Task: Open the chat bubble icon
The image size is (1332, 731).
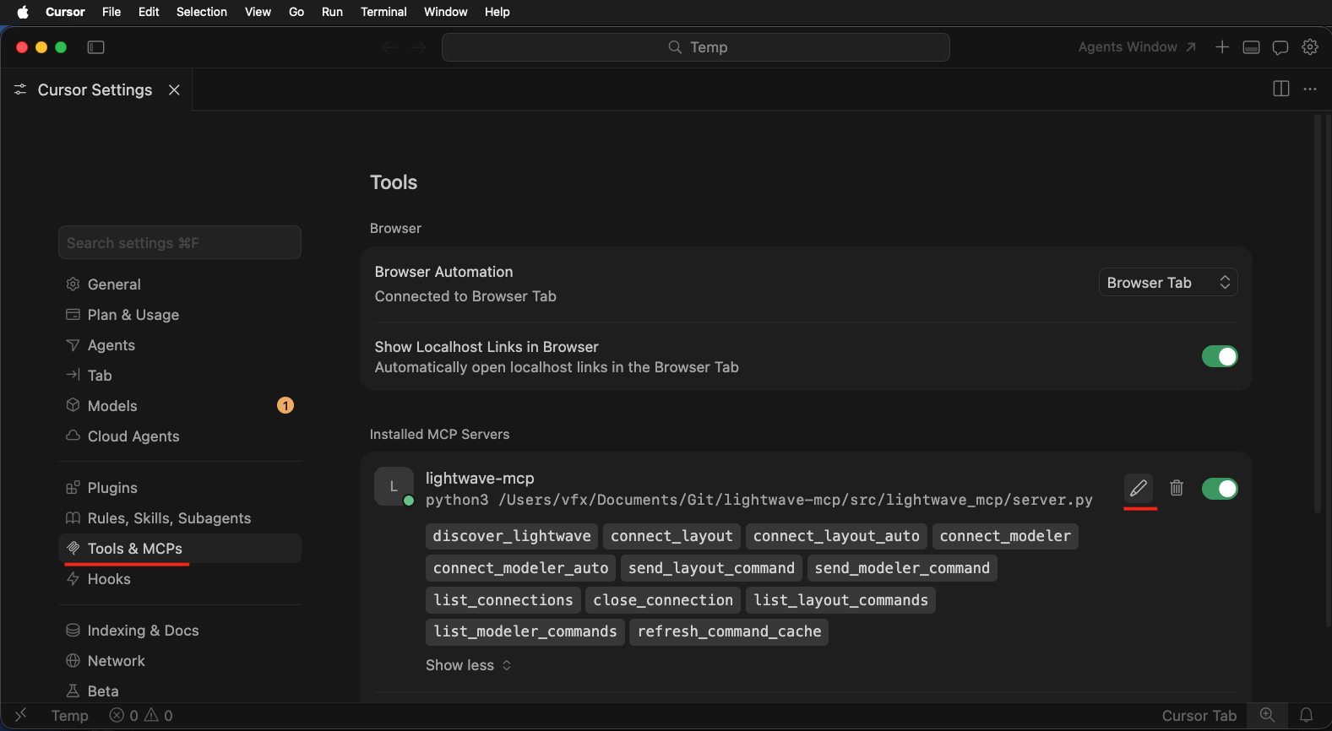Action: 1280,47
